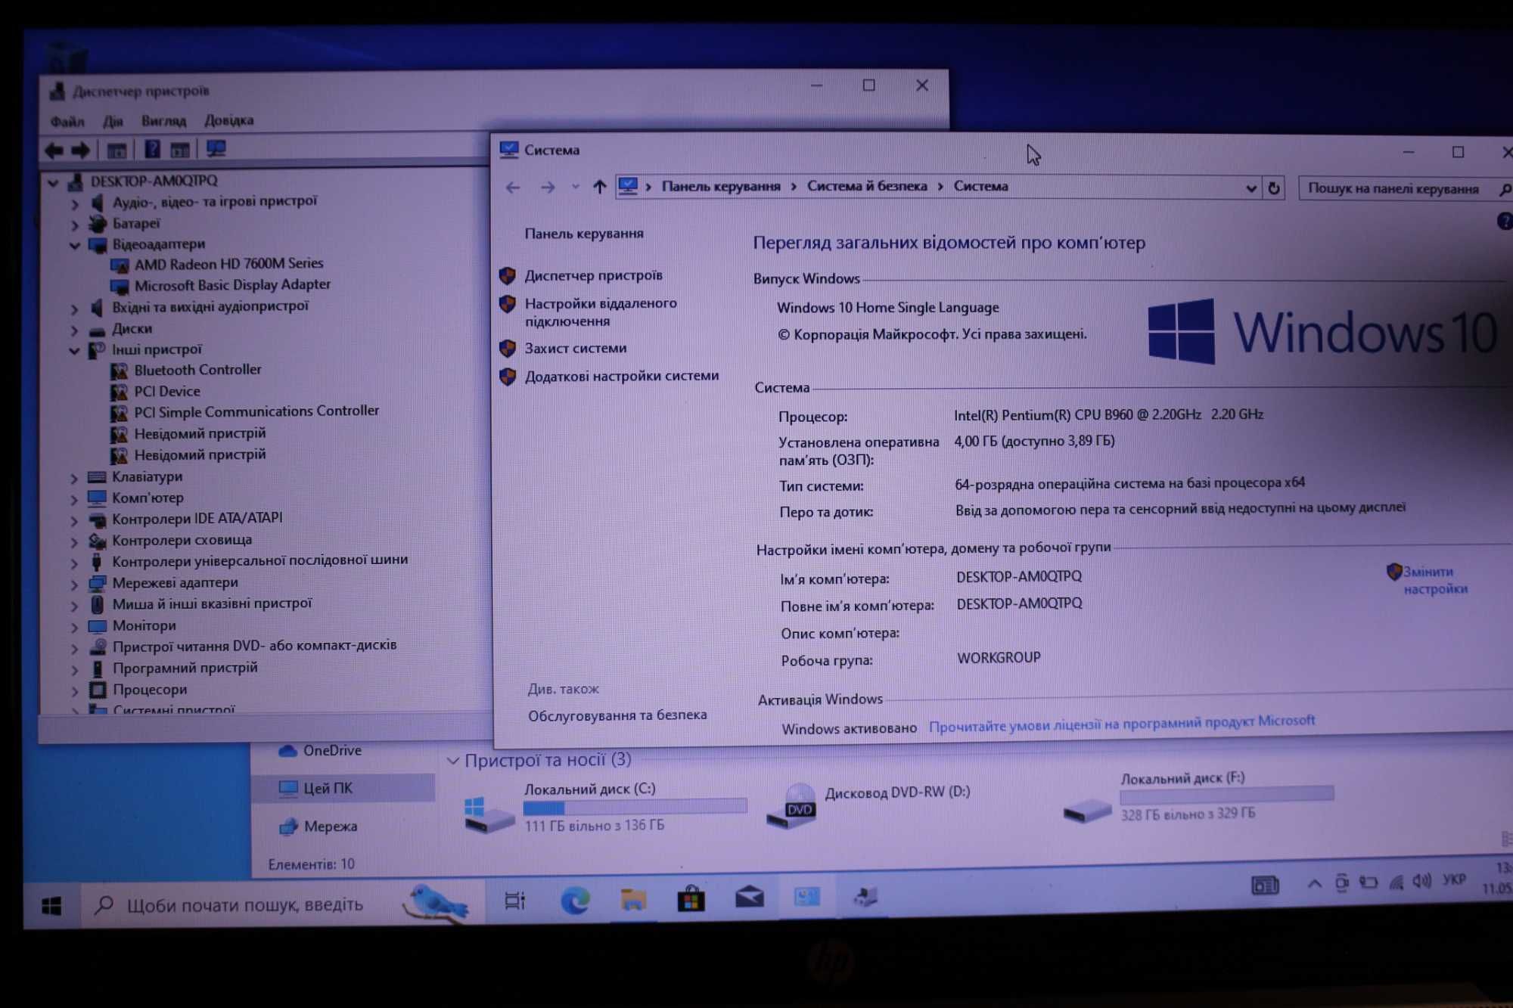Expand the Монітори node
The image size is (1513, 1008).
tap(74, 627)
